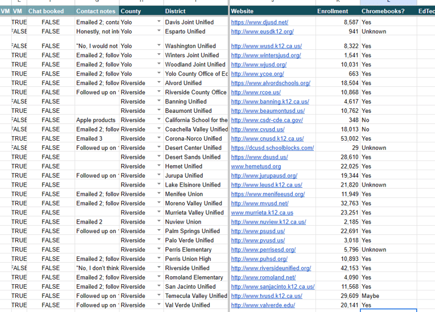Open County dropdown for Alvord Unified row
Image resolution: width=435 pixels, height=312 pixels.
(x=159, y=82)
